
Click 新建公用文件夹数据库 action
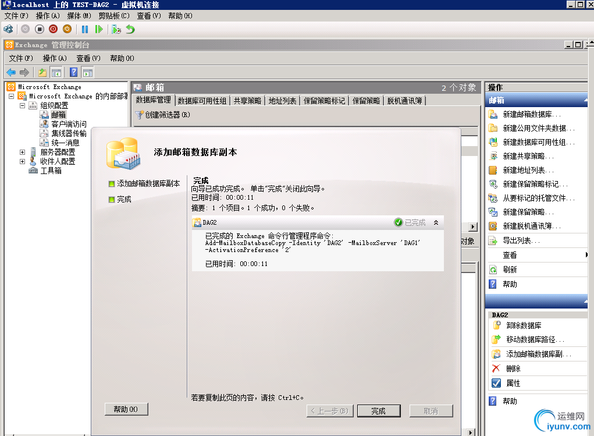point(538,129)
